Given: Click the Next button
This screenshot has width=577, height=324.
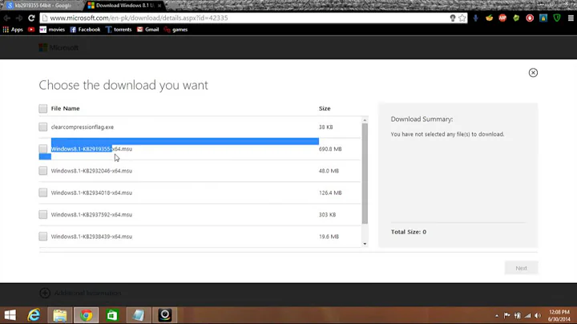Looking at the screenshot, I should click(x=521, y=268).
